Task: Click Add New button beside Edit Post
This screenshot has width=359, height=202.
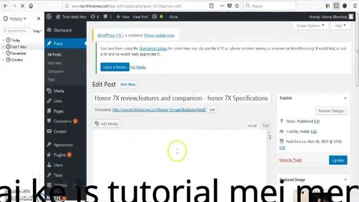Action: tap(128, 85)
